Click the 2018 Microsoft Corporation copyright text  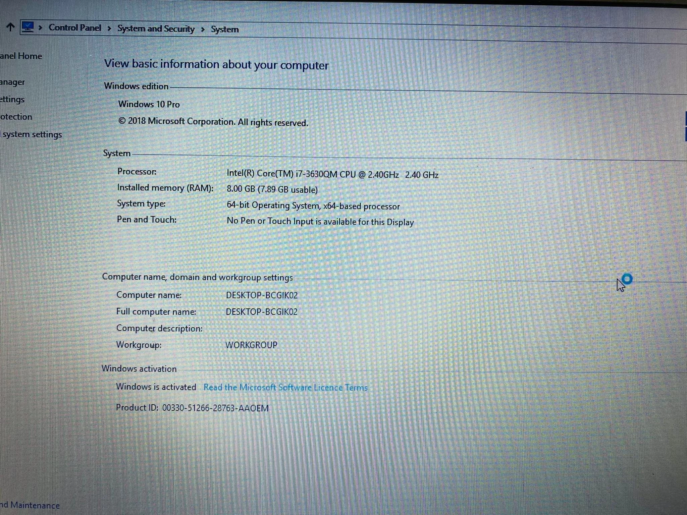click(213, 122)
